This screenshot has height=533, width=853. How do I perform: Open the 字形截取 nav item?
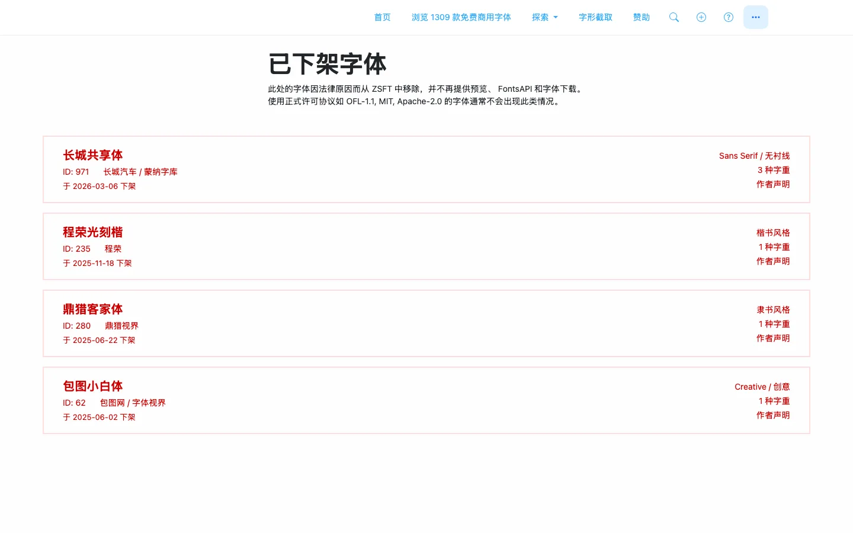click(595, 17)
